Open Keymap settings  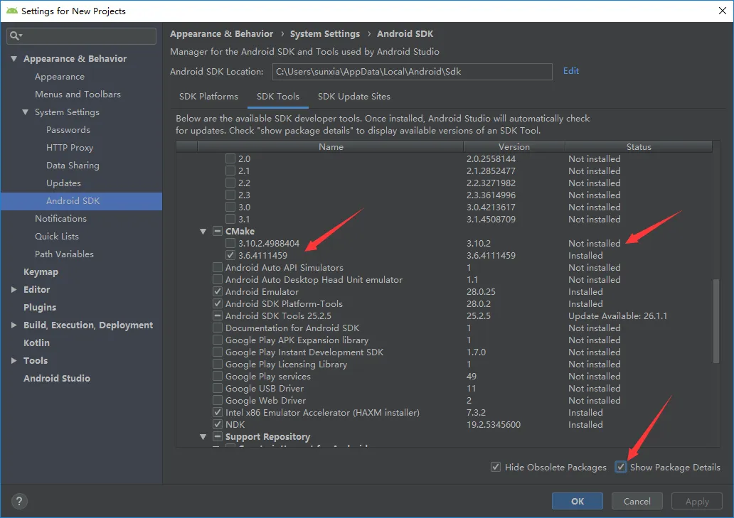41,272
